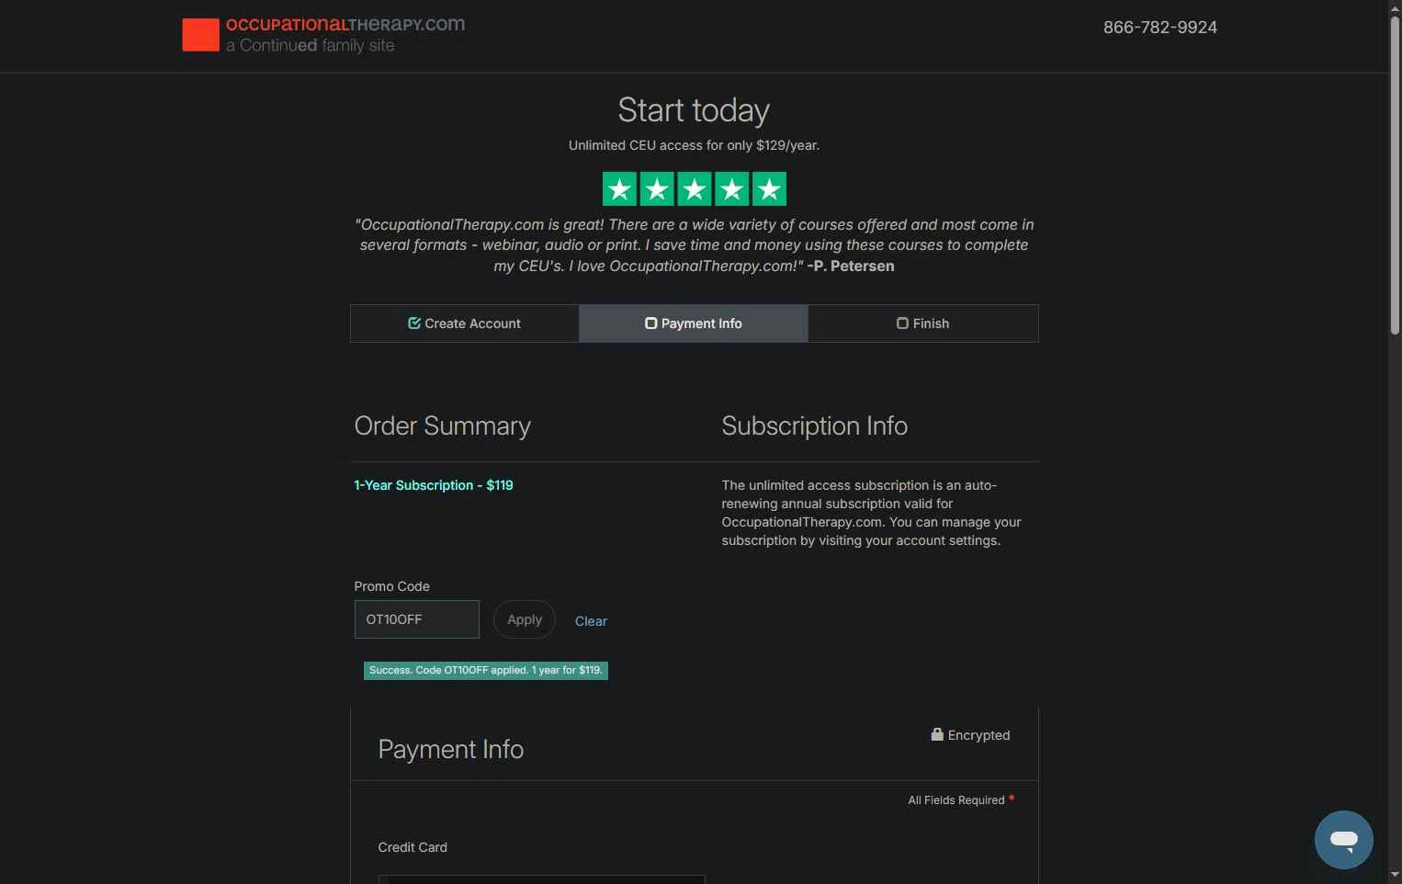Click the Create Account checkmark icon
This screenshot has width=1402, height=884.
tap(414, 323)
